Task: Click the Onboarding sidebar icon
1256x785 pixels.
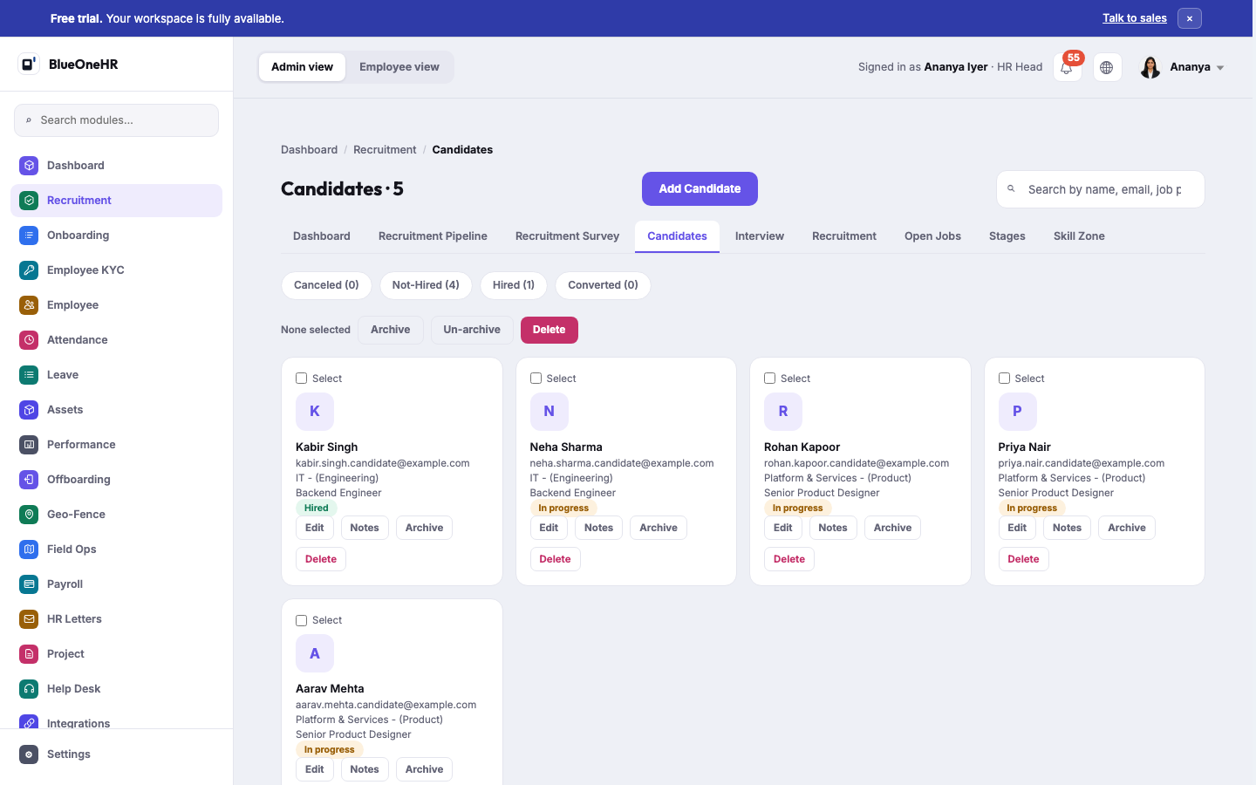Action: click(x=29, y=235)
